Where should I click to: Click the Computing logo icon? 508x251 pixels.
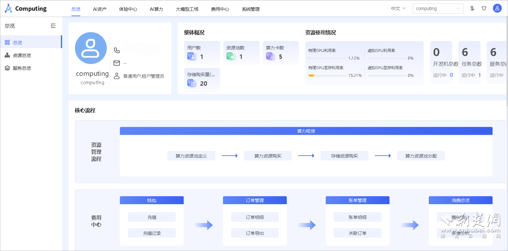tap(8, 9)
